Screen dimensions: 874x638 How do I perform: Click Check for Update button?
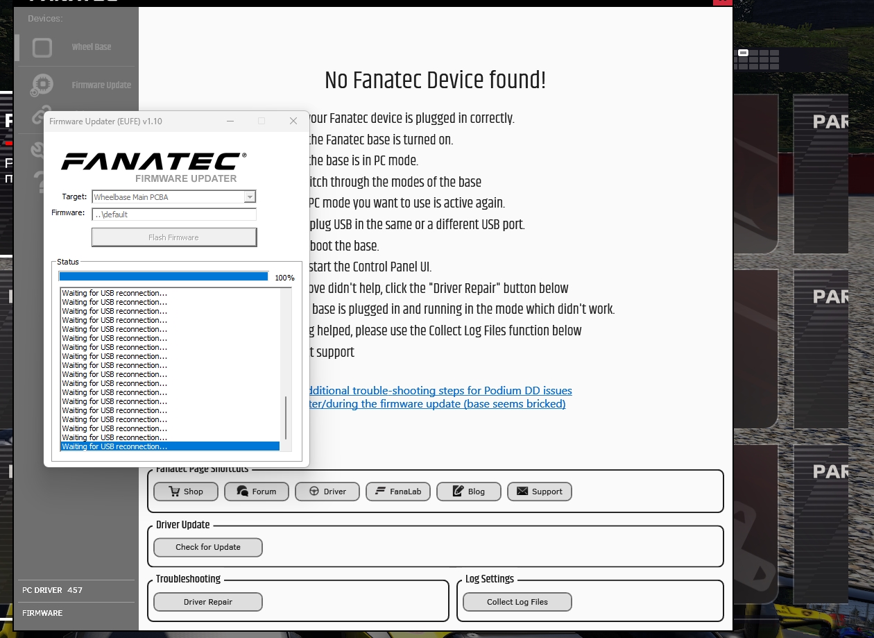click(207, 547)
